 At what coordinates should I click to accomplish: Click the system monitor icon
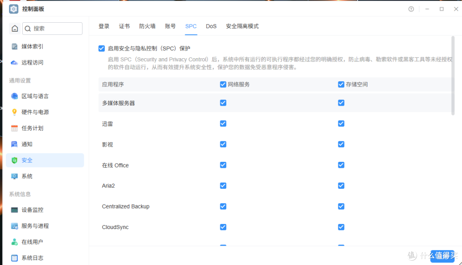14,176
